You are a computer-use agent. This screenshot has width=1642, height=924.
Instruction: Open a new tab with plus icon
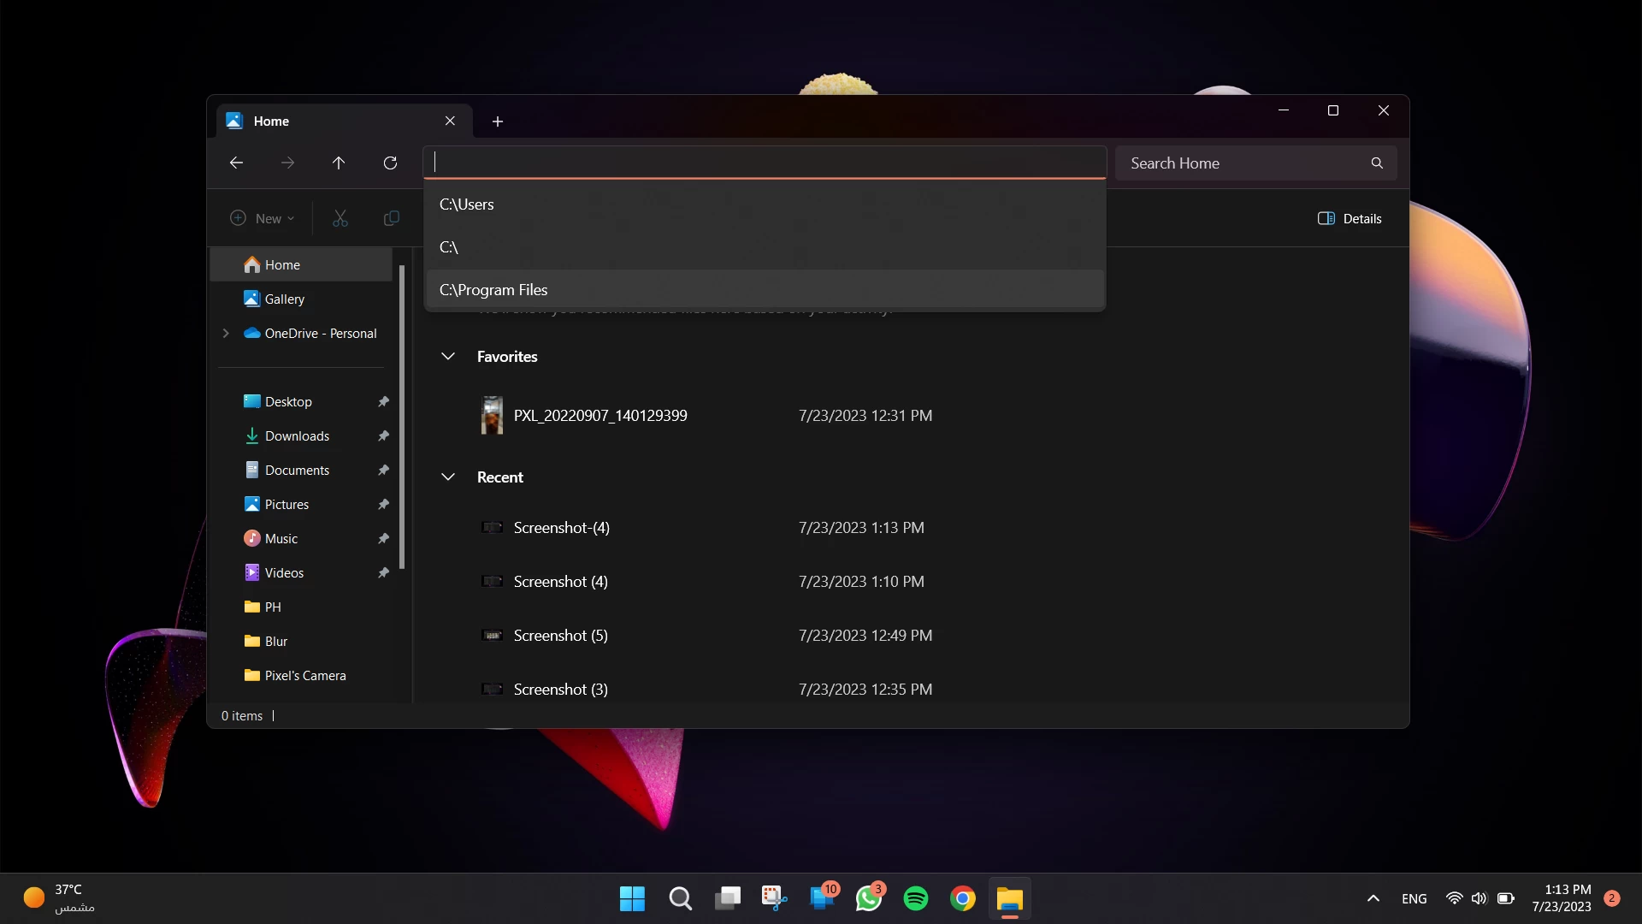point(498,121)
